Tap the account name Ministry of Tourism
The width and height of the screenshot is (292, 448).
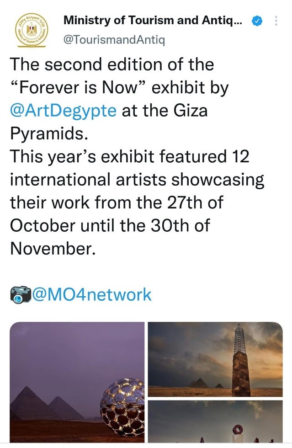coord(151,21)
